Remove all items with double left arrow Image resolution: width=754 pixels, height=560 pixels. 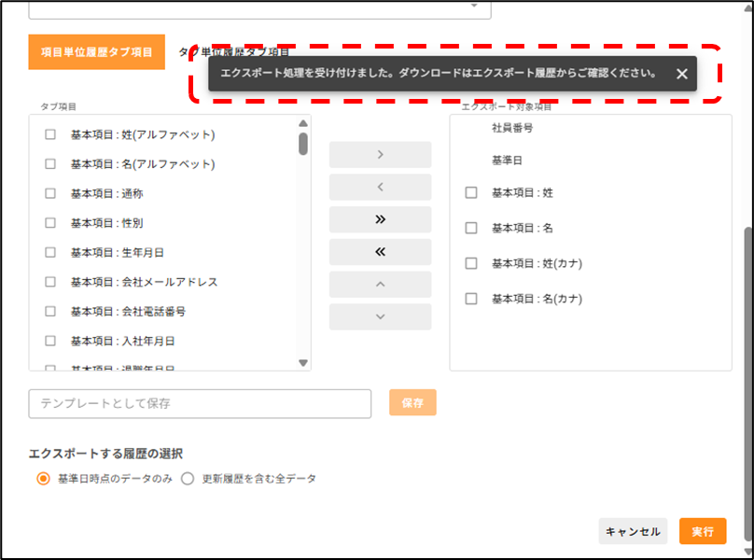[380, 252]
